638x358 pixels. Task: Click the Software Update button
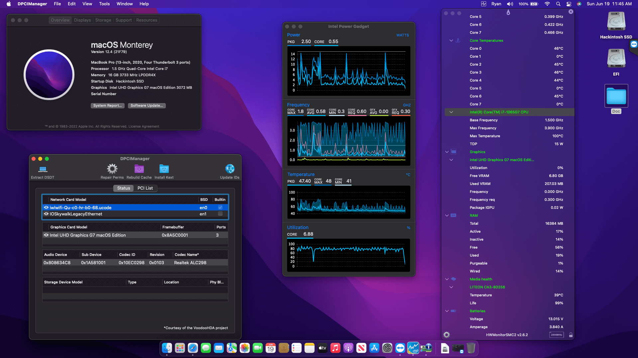click(x=147, y=105)
